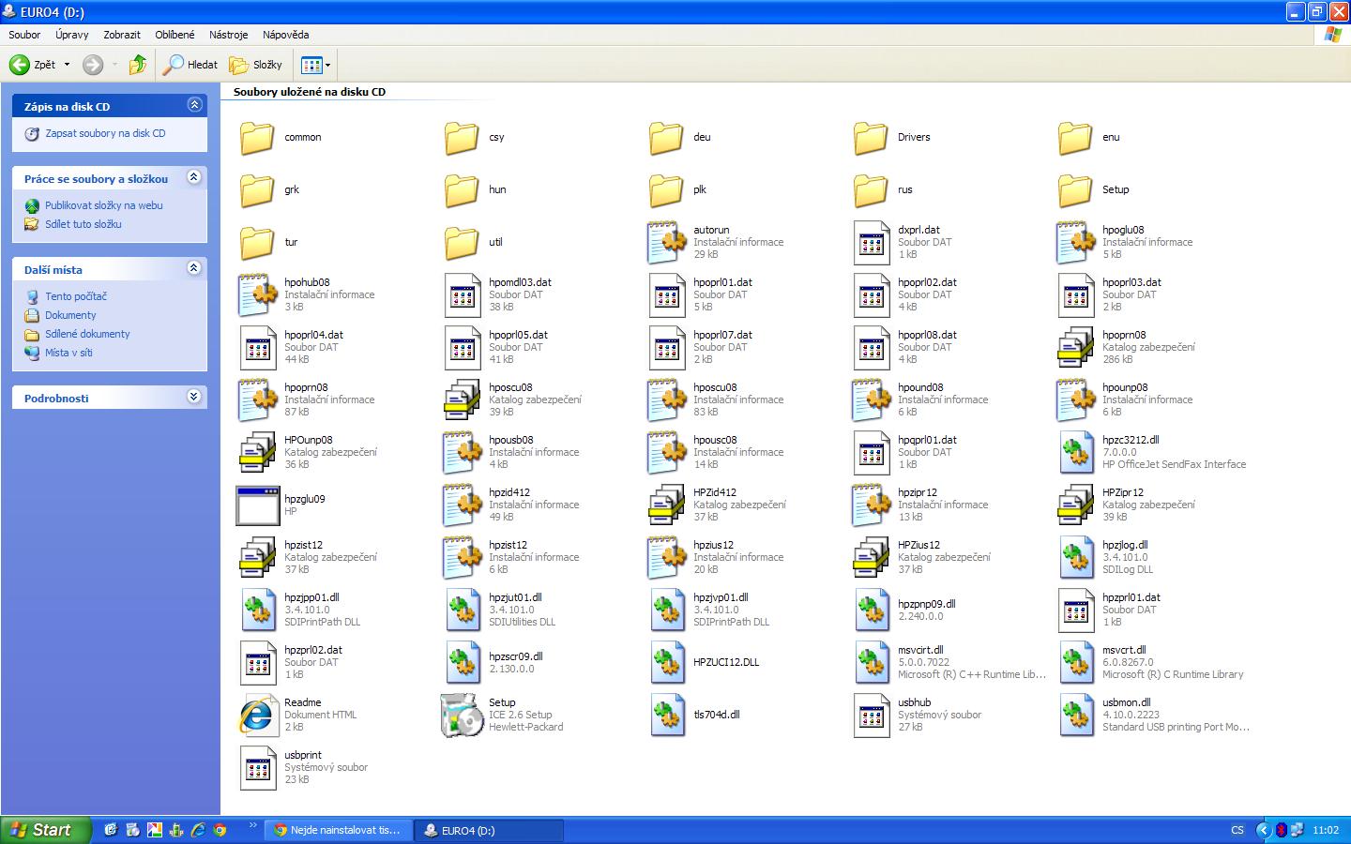Expand the Podrobnosti panel

point(194,397)
